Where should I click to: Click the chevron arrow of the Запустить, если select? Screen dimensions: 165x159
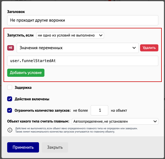tap(101, 35)
